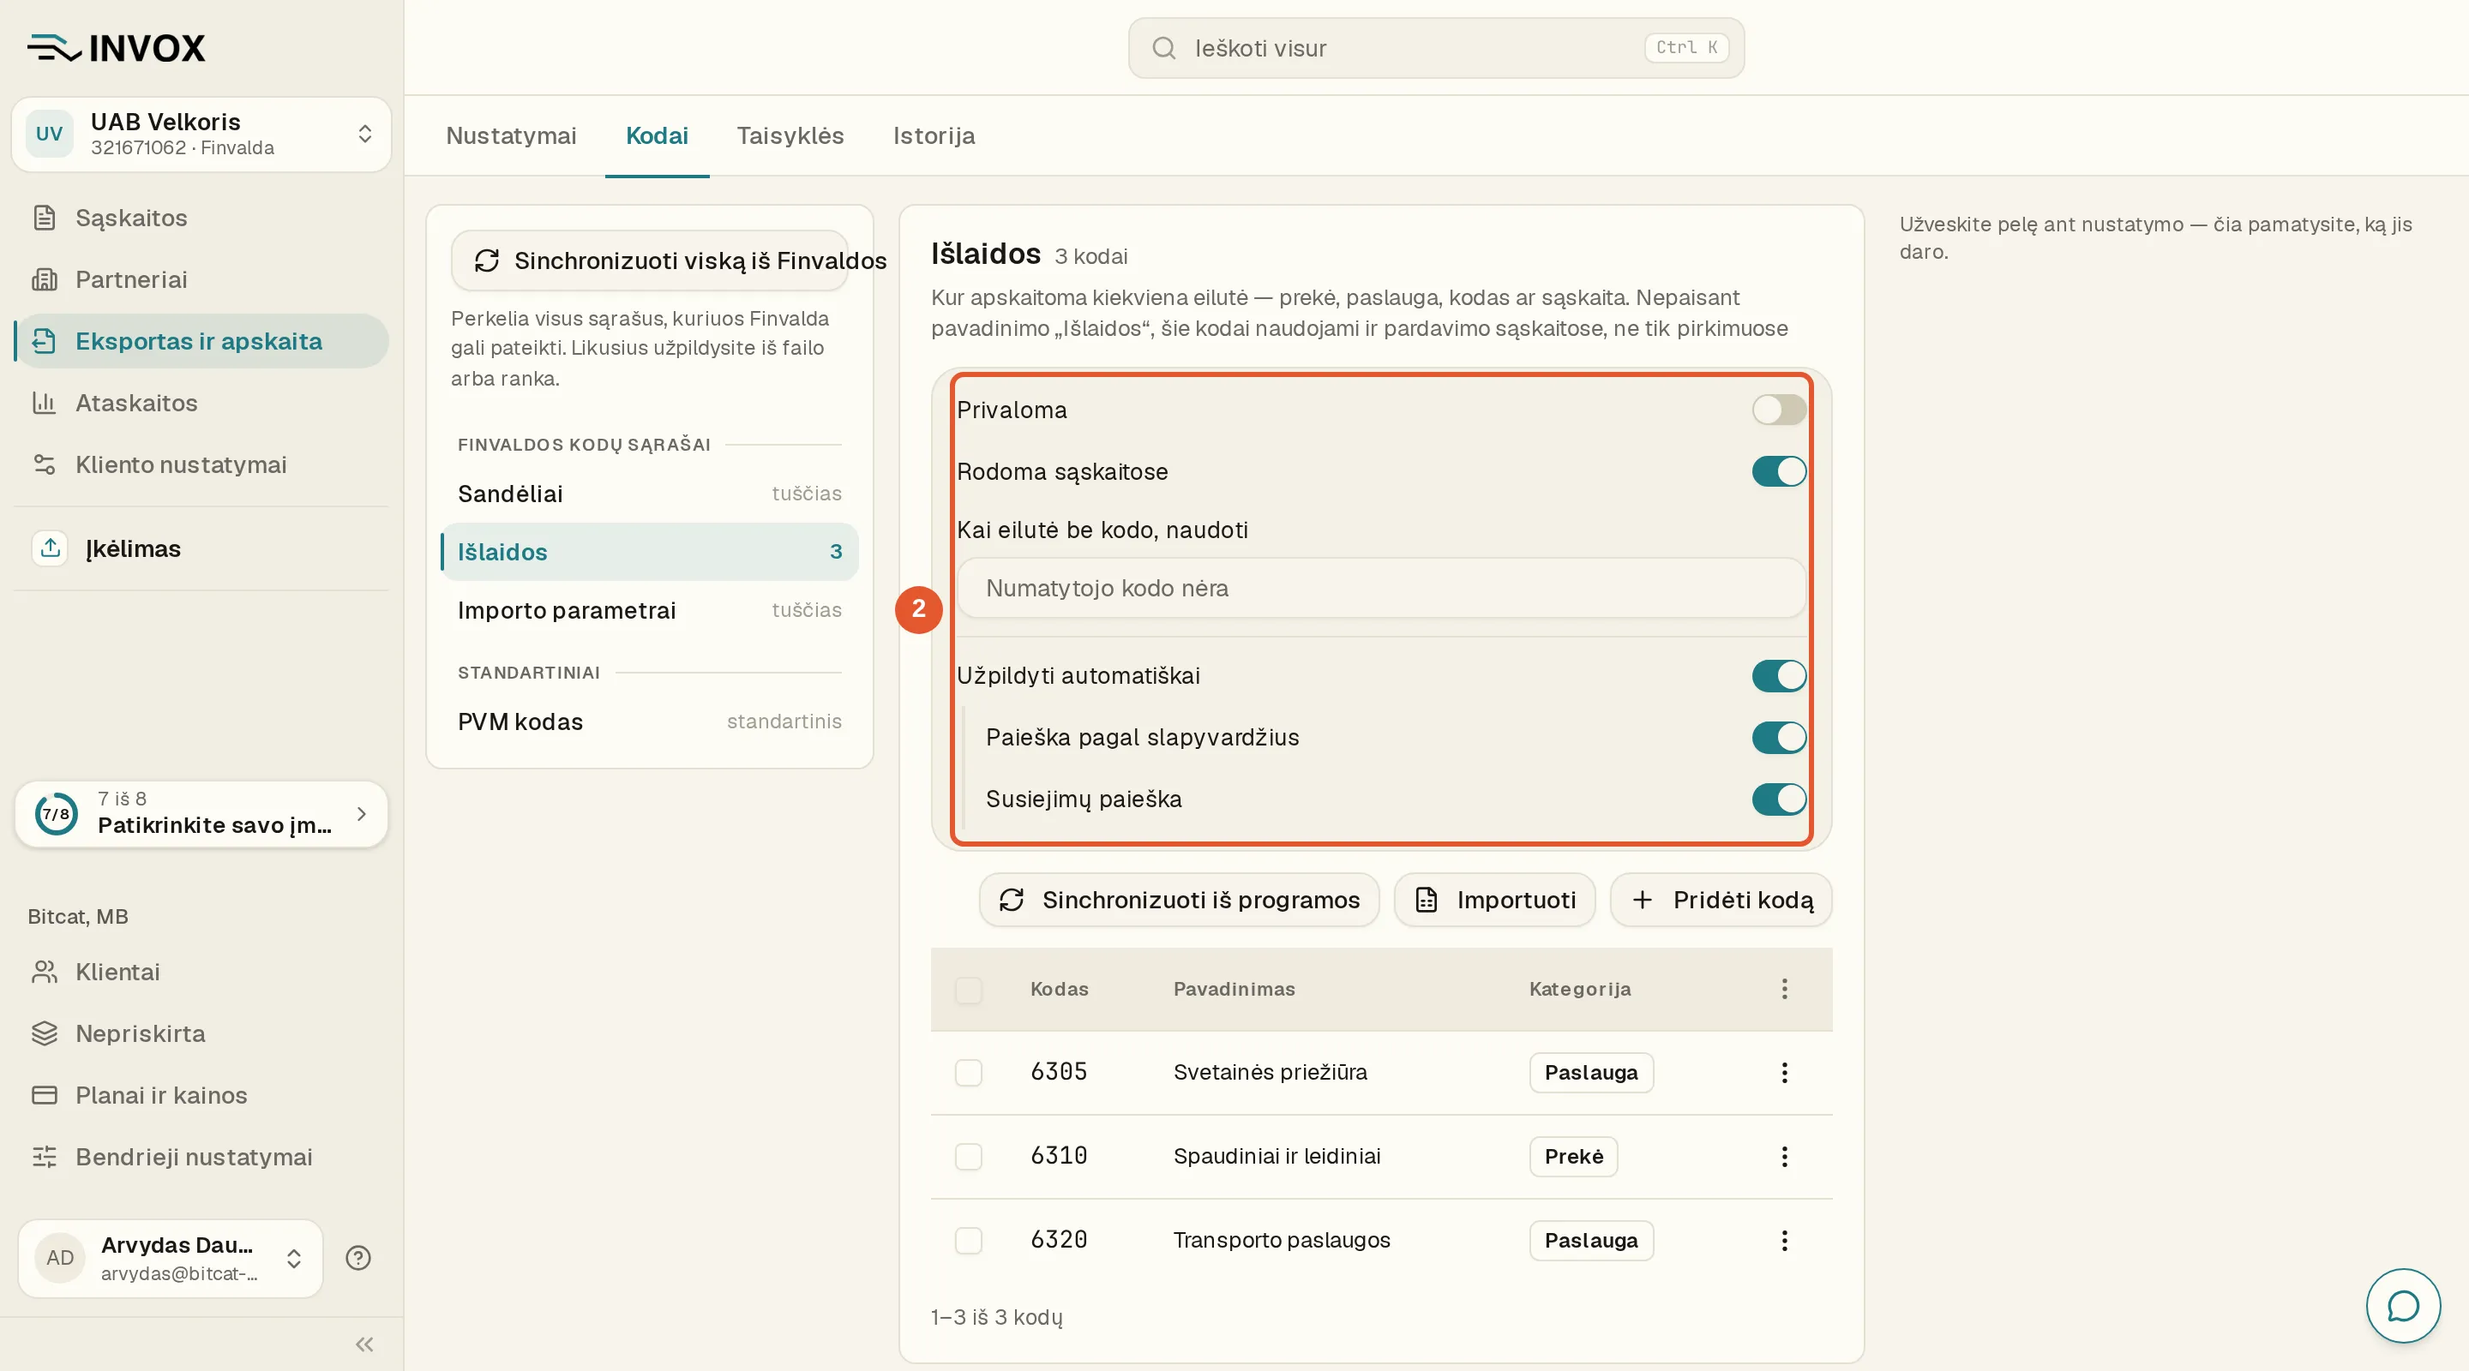
Task: Focus the Ieškoti visur search field
Action: [x=1436, y=48]
